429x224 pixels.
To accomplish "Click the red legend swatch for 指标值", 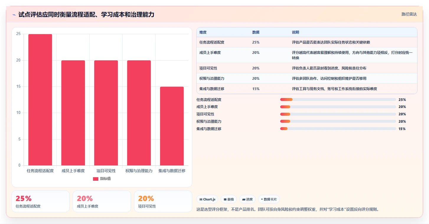I will [x=96, y=179].
